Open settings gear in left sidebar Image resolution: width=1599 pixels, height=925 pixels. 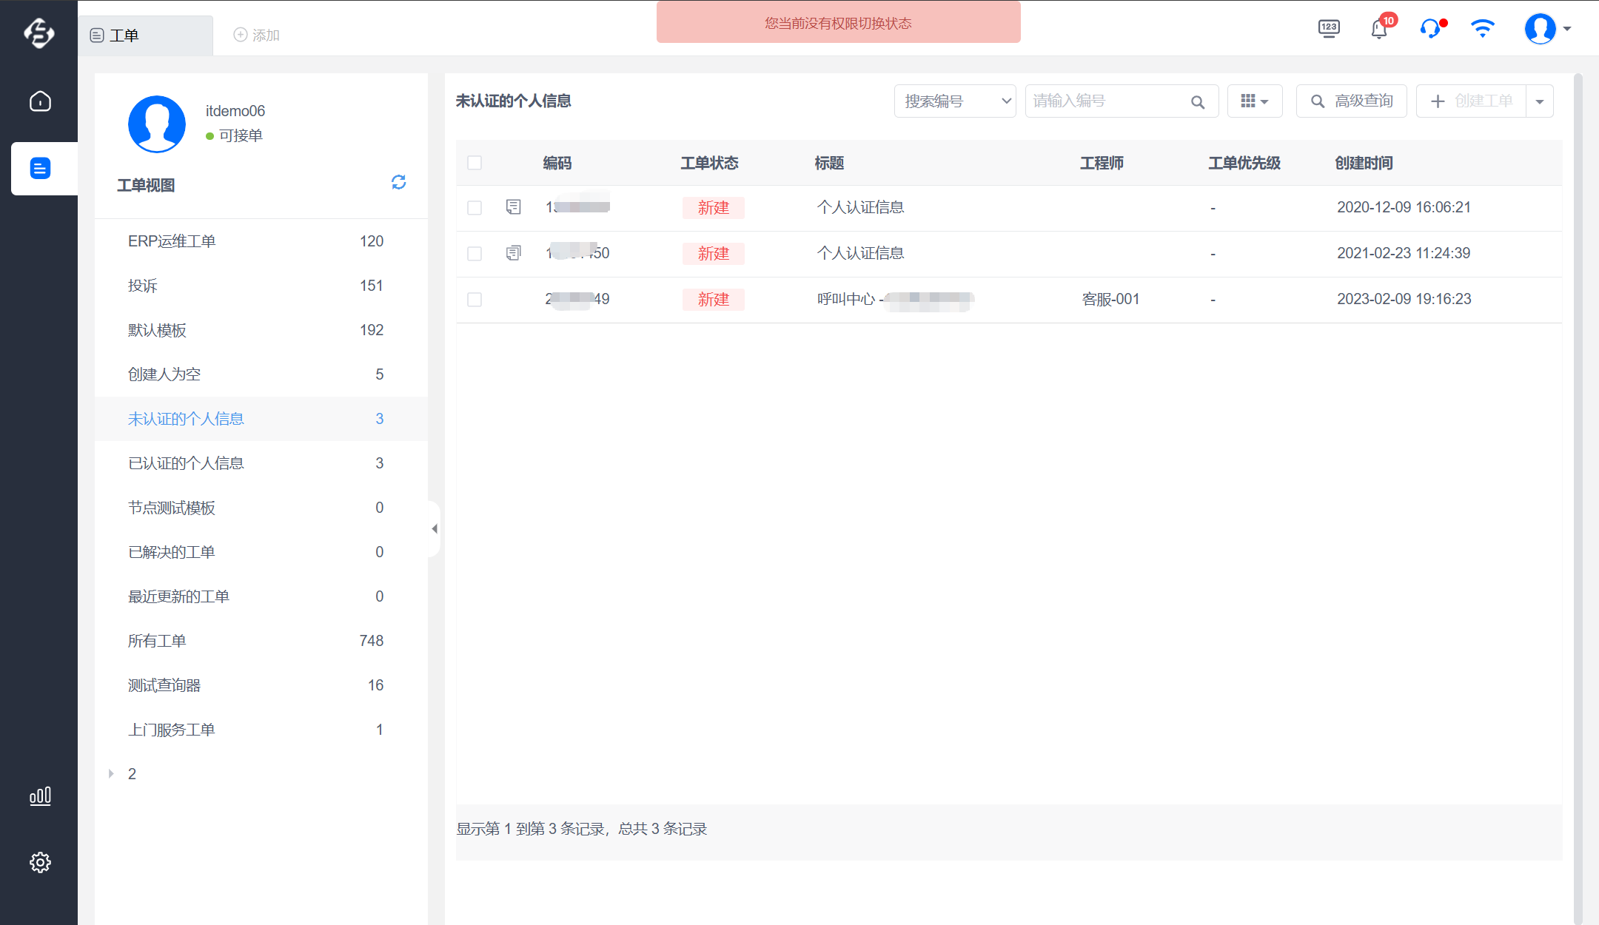40,862
